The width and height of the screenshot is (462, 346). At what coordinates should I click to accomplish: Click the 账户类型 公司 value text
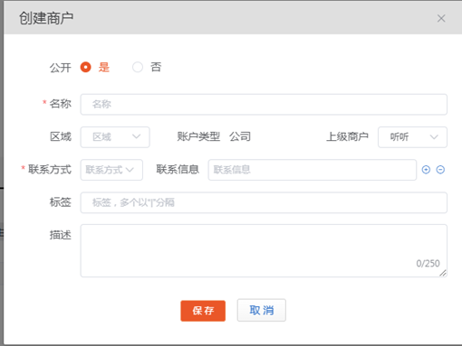[x=240, y=136]
